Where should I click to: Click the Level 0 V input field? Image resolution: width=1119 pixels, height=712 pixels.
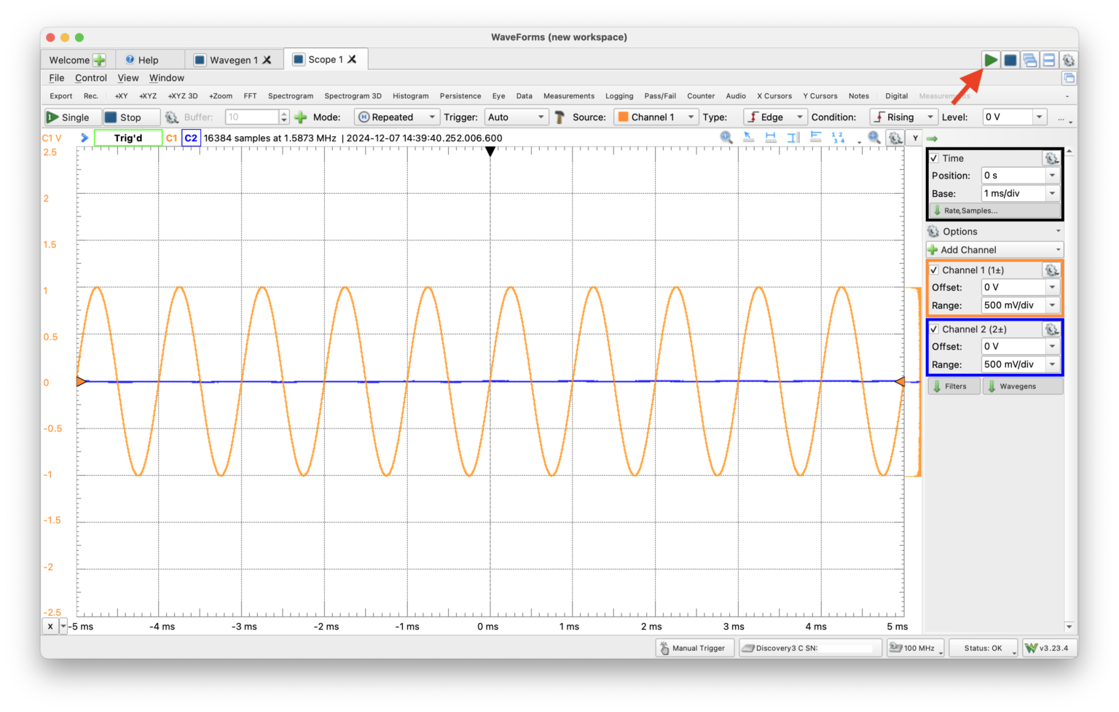point(1007,117)
